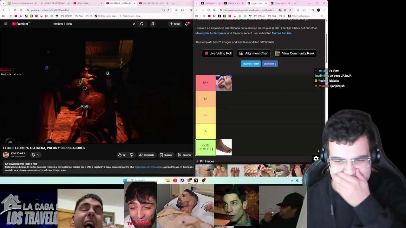The height and width of the screenshot is (228, 406).
Task: Open the KIM JONG IL channel avatar
Action: point(6,155)
